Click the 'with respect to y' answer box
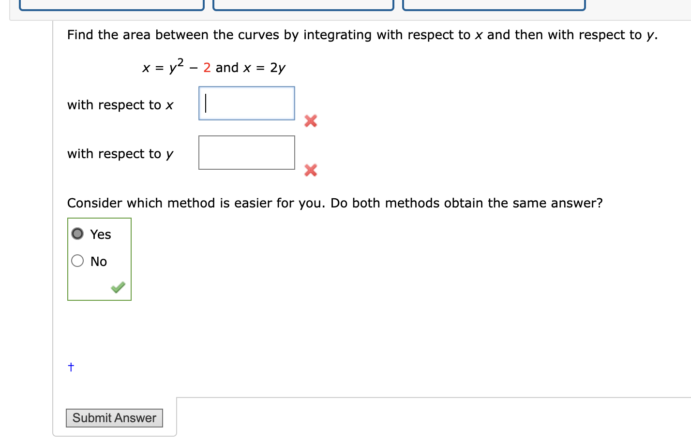 [246, 152]
